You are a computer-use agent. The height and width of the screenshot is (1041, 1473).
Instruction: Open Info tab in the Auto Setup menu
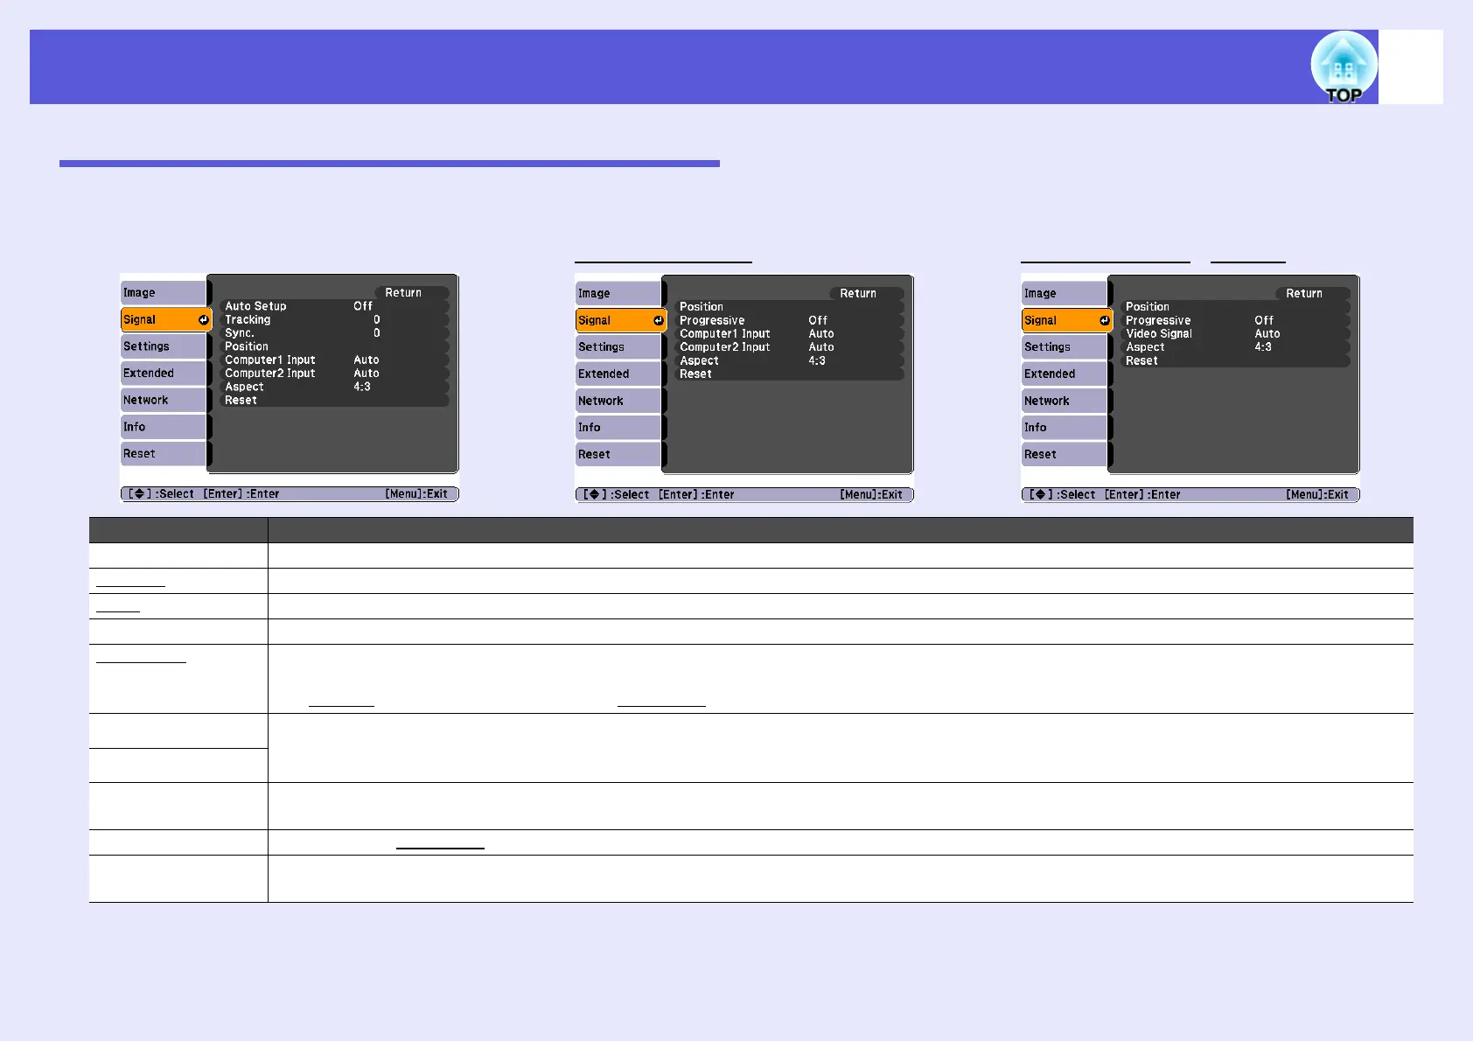164,427
